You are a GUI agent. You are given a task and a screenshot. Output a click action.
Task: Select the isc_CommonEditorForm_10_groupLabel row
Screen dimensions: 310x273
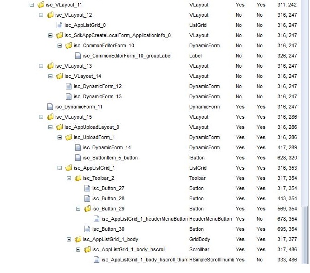point(127,56)
